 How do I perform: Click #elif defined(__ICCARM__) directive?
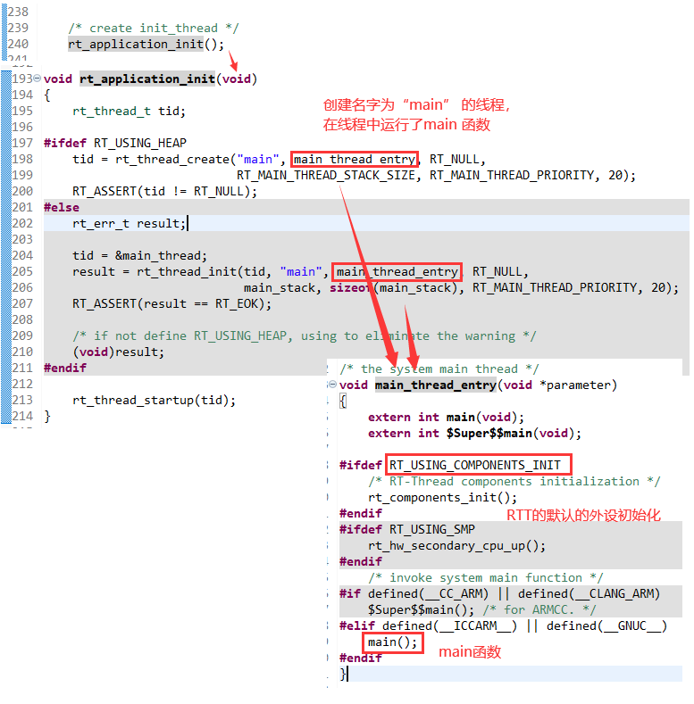pos(503,625)
